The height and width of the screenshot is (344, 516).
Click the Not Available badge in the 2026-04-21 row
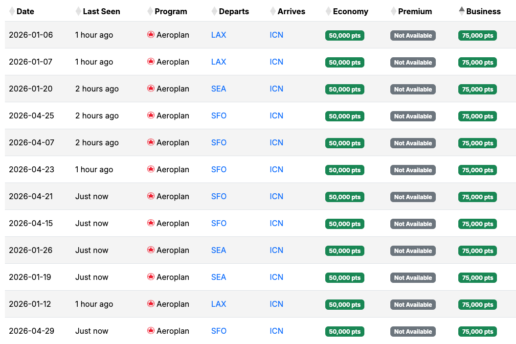[413, 197]
